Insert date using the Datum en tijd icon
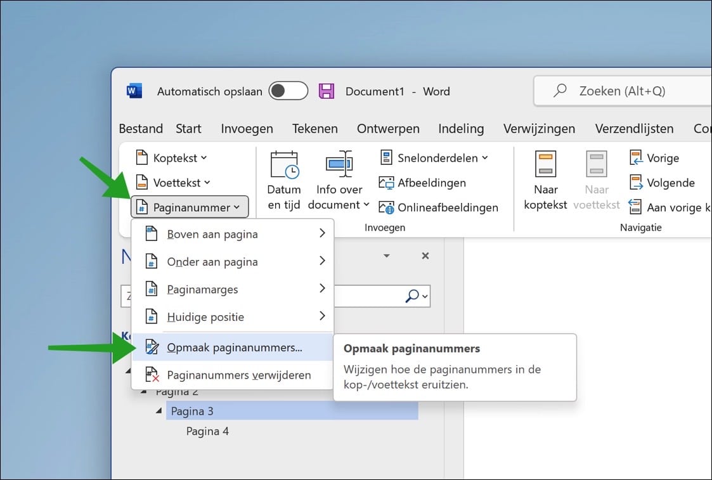 click(x=283, y=178)
